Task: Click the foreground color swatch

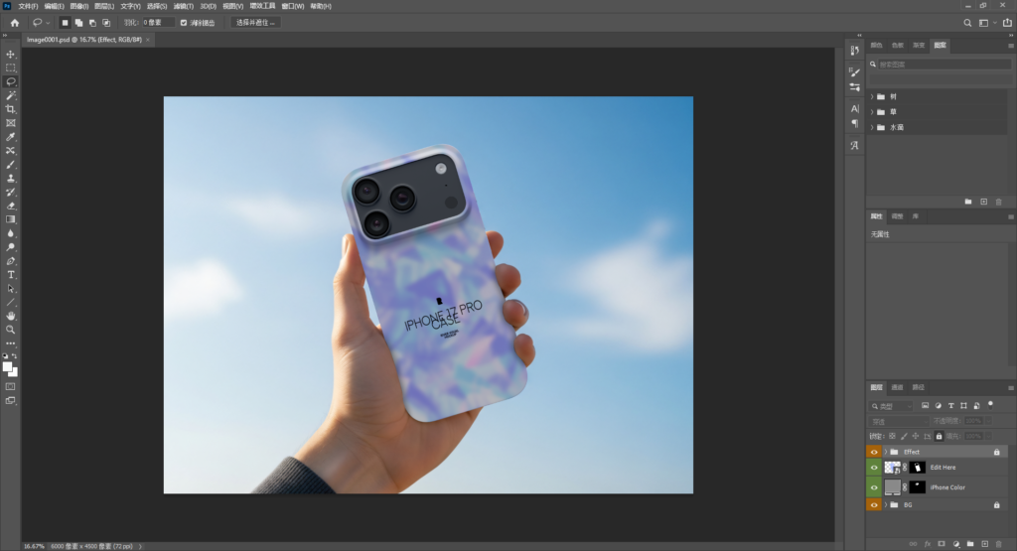Action: coord(7,367)
